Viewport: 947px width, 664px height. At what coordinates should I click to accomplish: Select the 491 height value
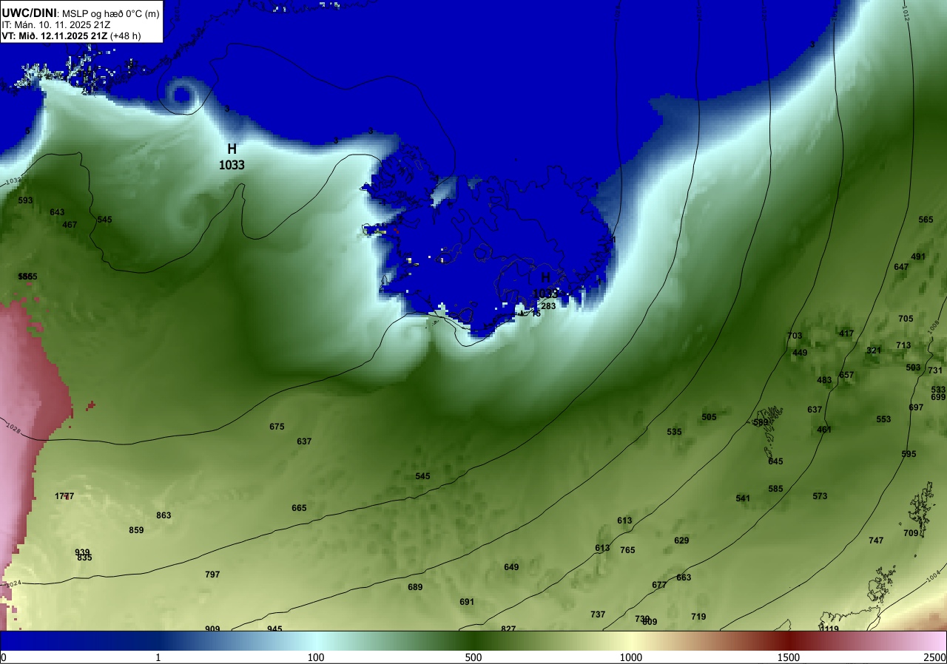coord(918,257)
